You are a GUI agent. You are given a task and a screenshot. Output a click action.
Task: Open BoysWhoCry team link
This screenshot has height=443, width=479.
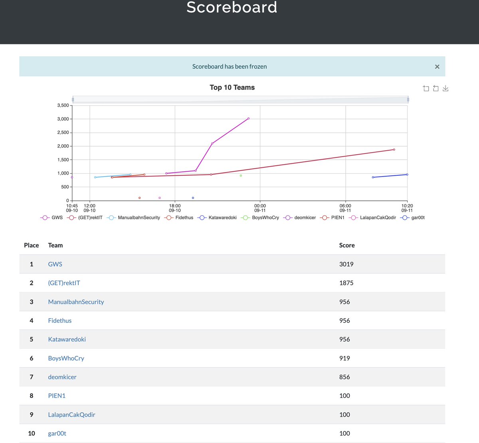point(66,358)
